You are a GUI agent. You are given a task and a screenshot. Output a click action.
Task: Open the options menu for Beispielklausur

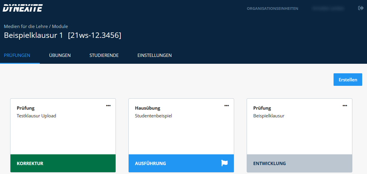(x=345, y=105)
